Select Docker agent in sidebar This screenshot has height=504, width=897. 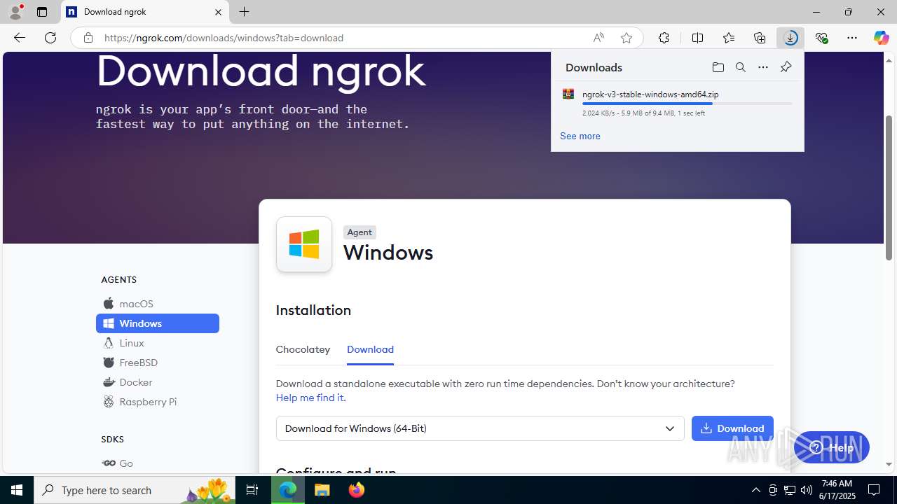[158, 382]
